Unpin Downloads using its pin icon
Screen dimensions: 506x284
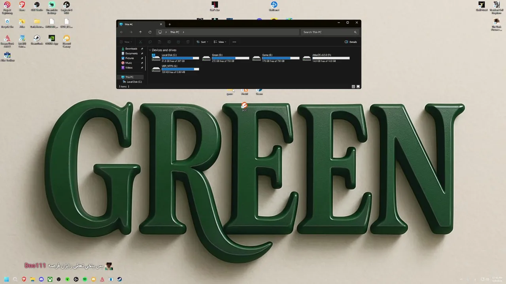click(142, 49)
